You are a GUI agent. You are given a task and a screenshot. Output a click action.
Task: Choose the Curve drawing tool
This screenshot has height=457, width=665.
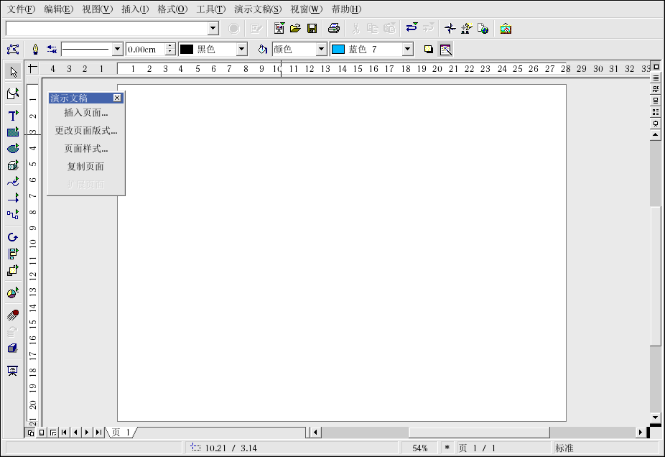pos(12,182)
